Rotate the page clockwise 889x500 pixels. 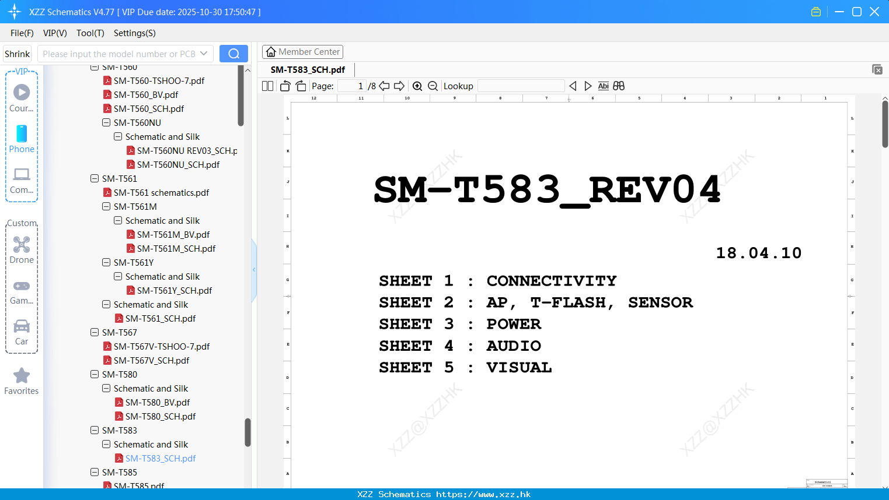click(301, 86)
